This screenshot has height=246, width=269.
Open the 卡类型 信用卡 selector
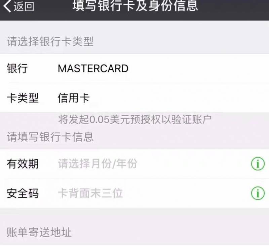[134, 98]
